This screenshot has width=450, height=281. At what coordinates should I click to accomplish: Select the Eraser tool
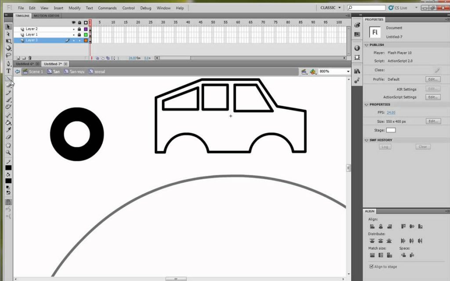tap(8, 137)
